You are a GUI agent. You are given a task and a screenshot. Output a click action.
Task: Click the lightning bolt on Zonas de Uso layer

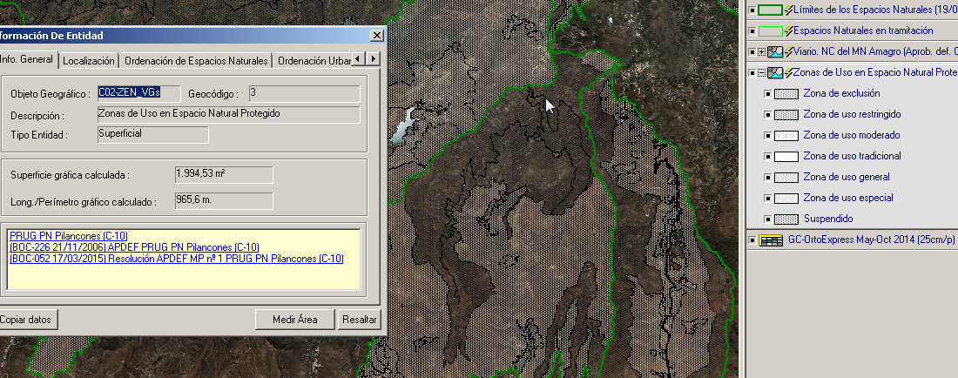point(789,72)
